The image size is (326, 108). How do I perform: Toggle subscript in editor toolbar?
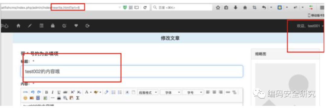(x=79, y=92)
